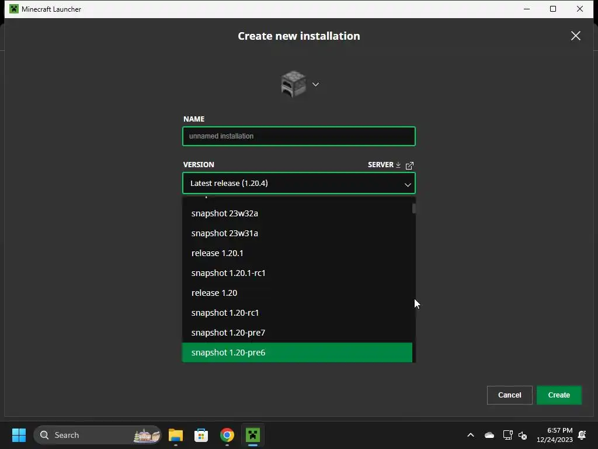Choose release 1.20.1 version
598x449 pixels.
pyautogui.click(x=297, y=253)
